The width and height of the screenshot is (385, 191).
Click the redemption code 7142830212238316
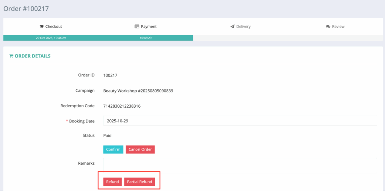coord(122,106)
